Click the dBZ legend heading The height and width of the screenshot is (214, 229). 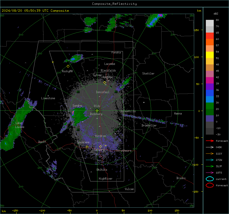[x=216, y=13]
